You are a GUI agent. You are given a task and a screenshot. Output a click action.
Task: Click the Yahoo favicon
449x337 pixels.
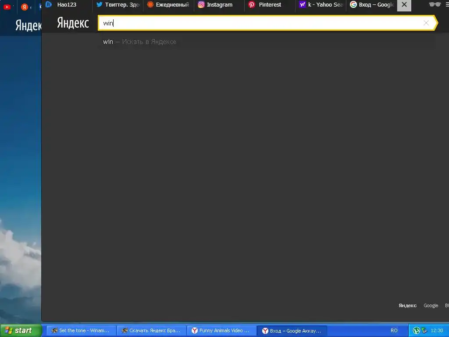point(303,4)
